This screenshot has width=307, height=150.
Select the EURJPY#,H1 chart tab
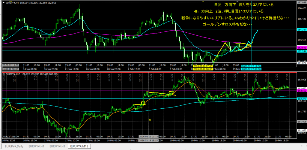(57, 146)
